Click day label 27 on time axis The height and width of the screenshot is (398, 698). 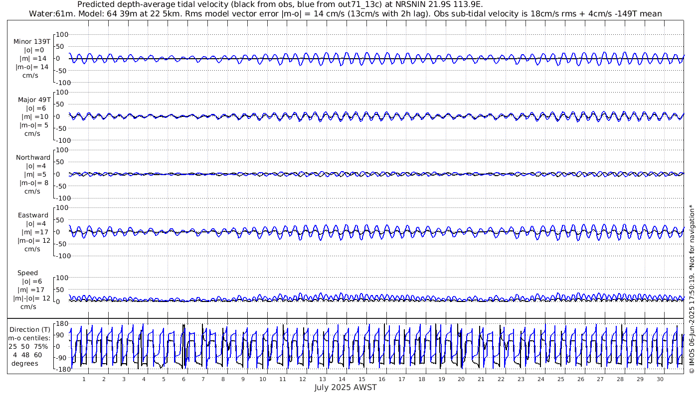click(x=600, y=379)
